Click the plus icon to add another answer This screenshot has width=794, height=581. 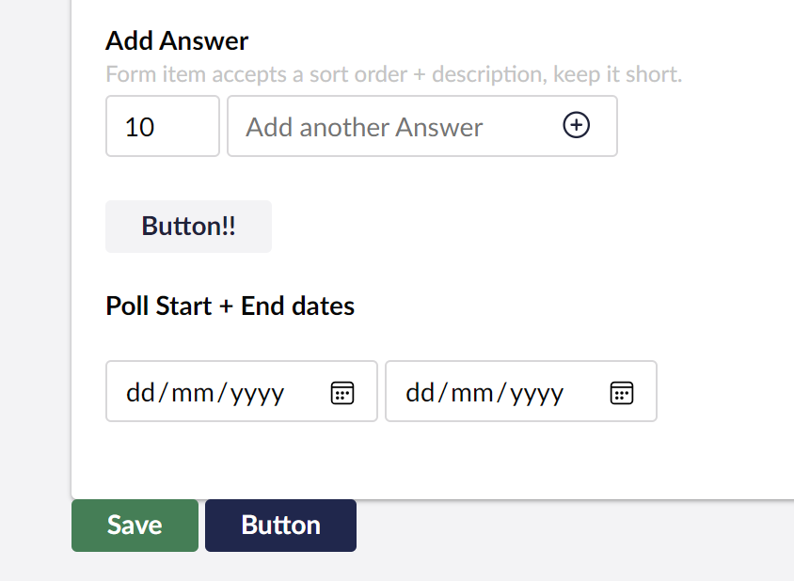pyautogui.click(x=576, y=125)
